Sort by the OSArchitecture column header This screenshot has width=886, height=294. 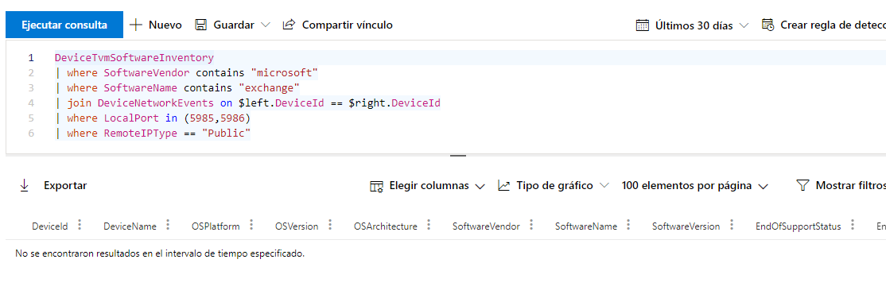386,226
